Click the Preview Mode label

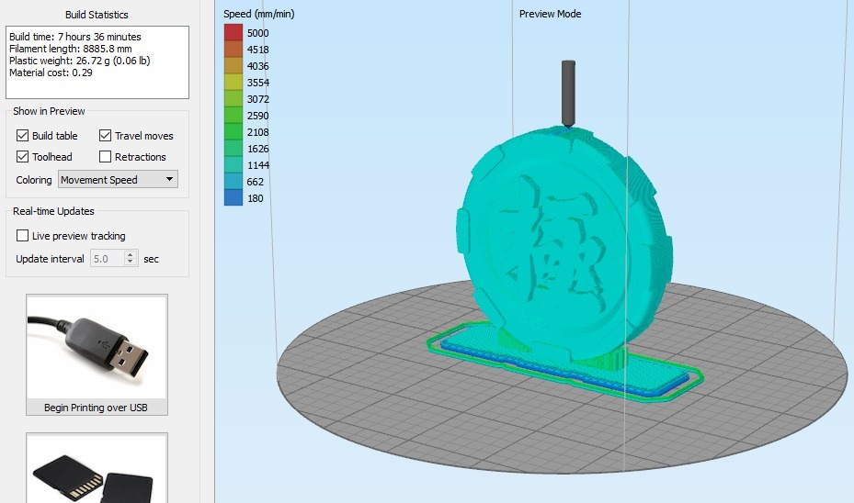pos(550,14)
